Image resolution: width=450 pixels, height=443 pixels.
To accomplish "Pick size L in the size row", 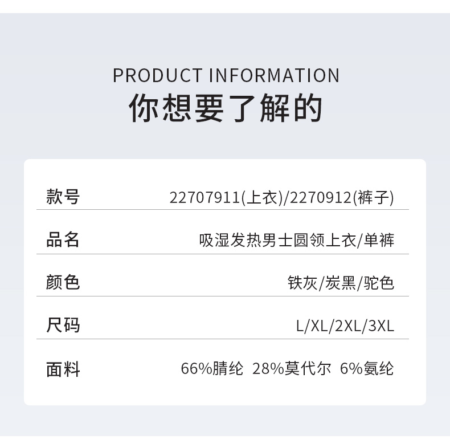I will [x=300, y=326].
